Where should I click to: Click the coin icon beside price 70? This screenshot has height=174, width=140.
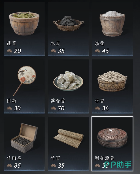tap(53, 108)
